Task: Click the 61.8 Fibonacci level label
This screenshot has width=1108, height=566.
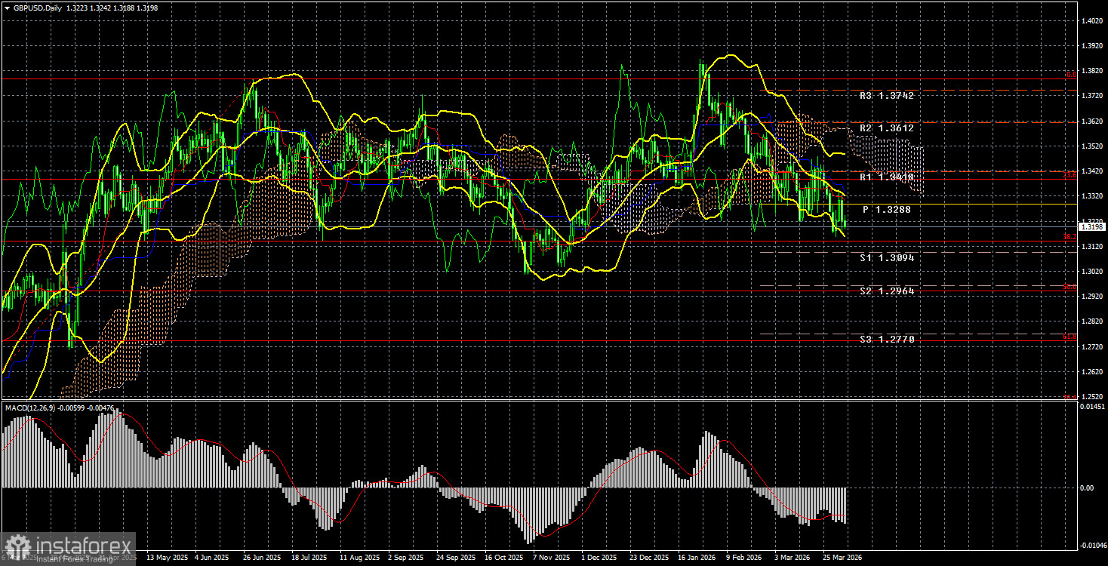Action: coord(1070,337)
